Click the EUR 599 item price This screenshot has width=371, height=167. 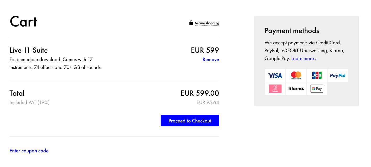205,50
